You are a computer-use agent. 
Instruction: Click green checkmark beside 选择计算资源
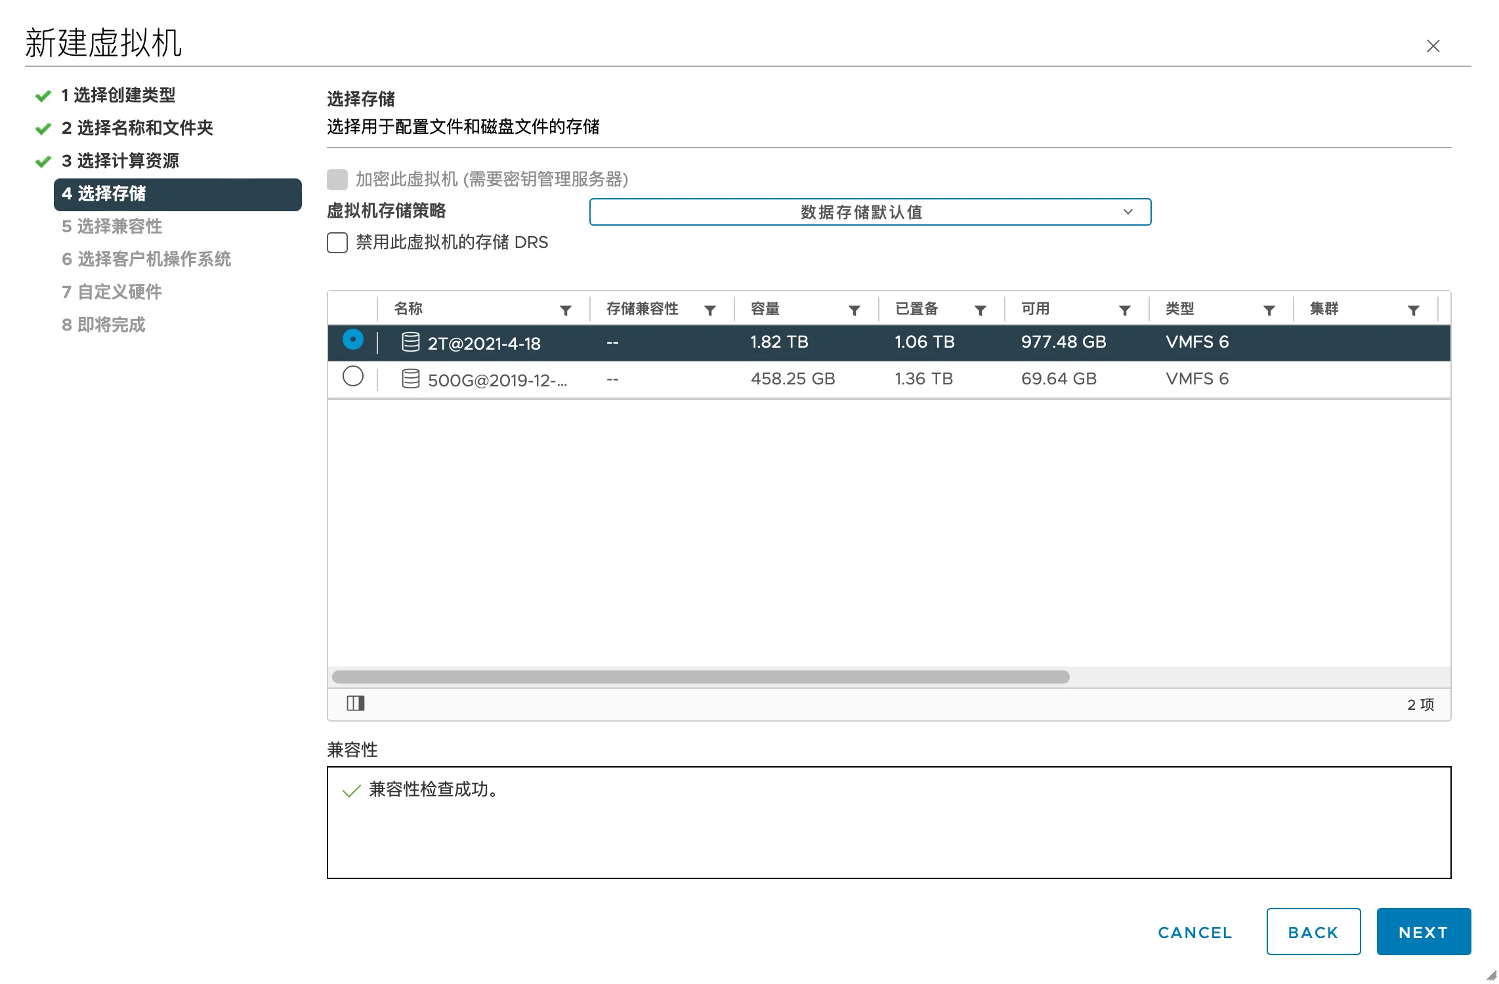pos(43,161)
